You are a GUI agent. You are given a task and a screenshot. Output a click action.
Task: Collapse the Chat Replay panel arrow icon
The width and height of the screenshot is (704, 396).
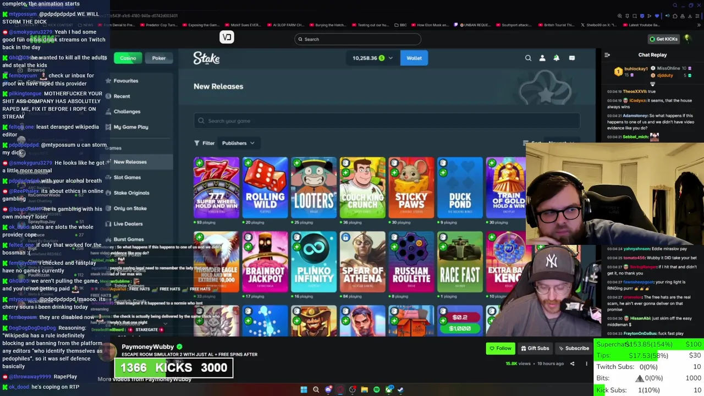[607, 55]
